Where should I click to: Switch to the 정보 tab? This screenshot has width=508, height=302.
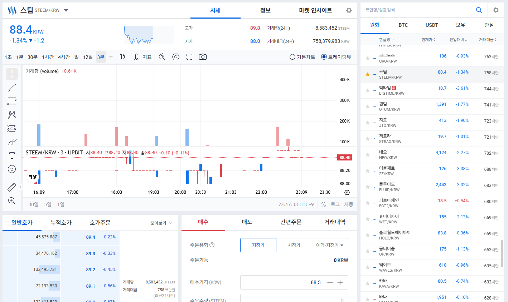(265, 10)
